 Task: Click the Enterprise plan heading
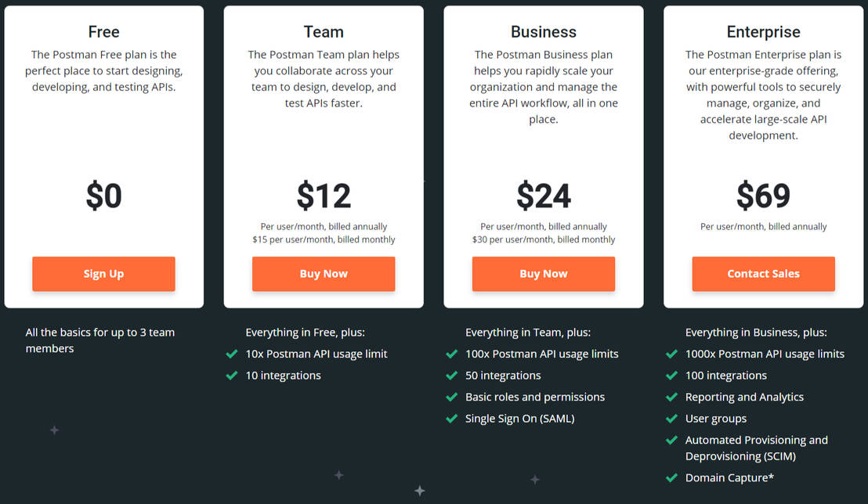coord(763,32)
